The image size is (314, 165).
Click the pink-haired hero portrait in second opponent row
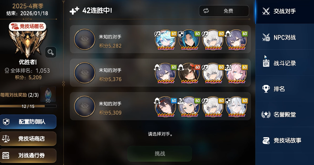[x=236, y=73]
